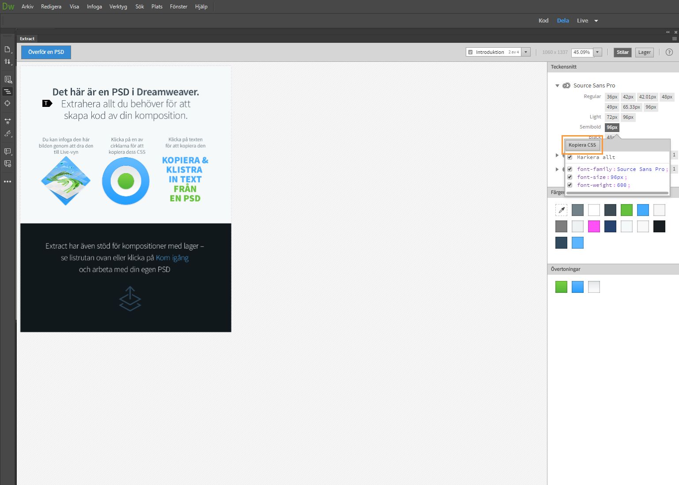Select the magenta color swatch
This screenshot has height=485, width=679.
click(594, 227)
